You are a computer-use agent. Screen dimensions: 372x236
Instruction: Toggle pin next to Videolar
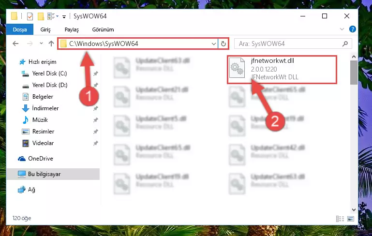(x=96, y=143)
